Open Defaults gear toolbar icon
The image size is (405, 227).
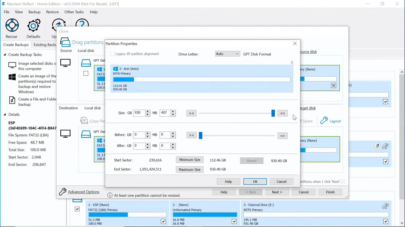pyautogui.click(x=33, y=25)
